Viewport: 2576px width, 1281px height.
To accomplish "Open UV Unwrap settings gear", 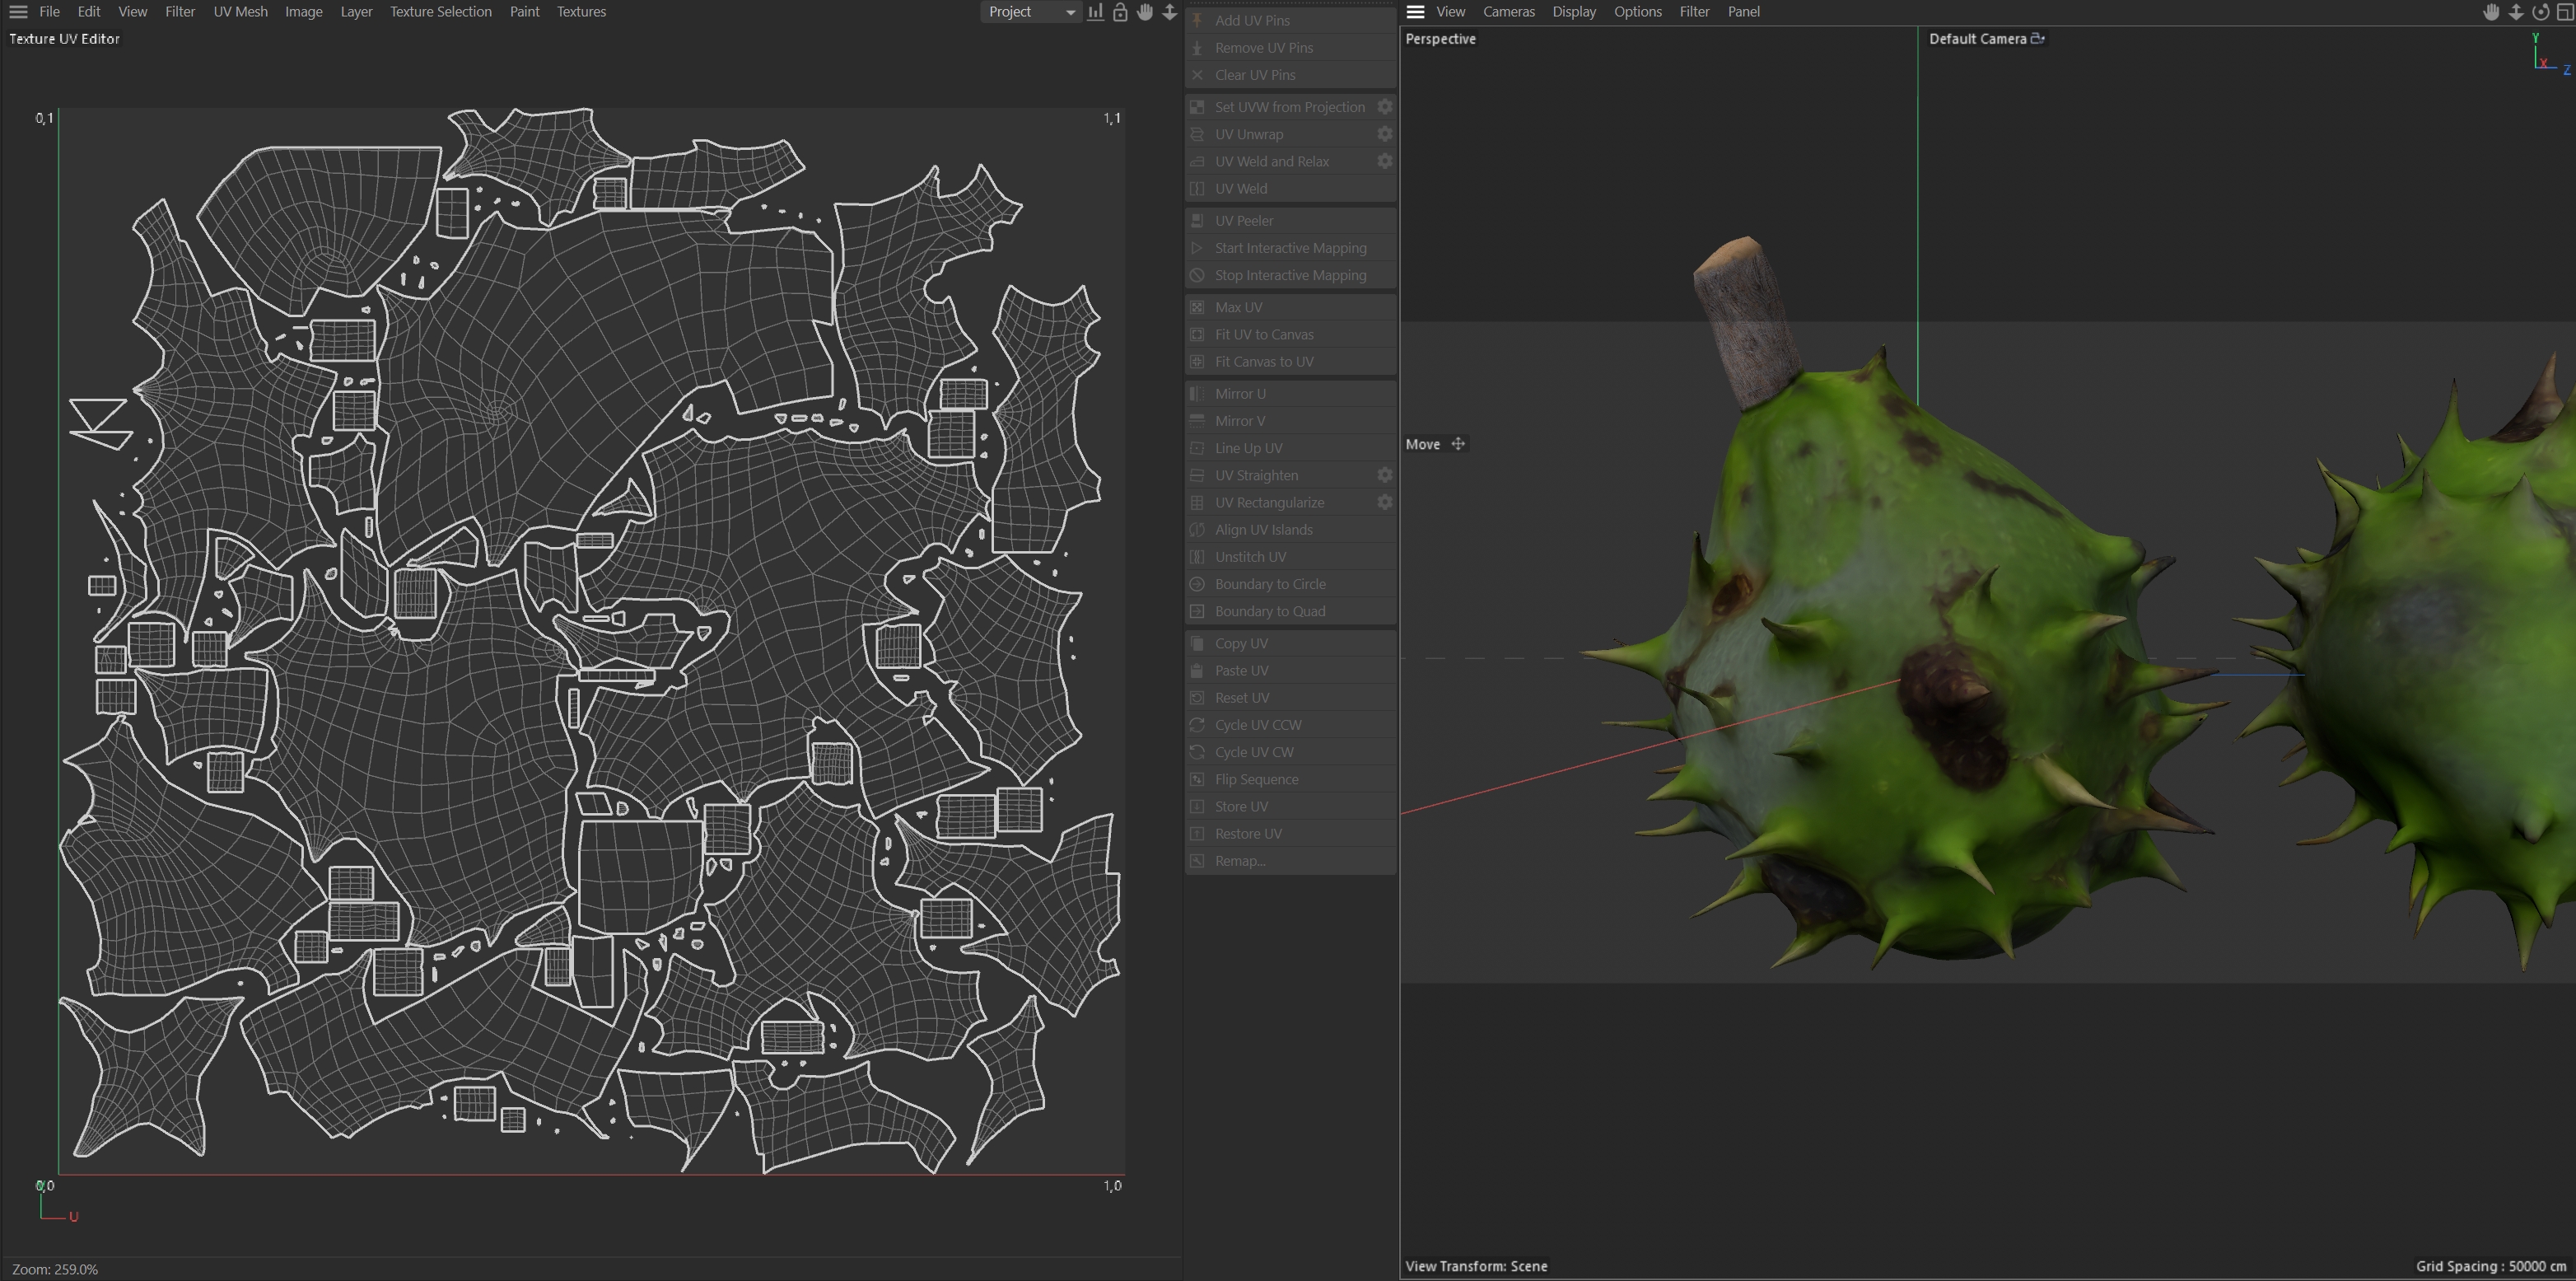I will pos(1385,134).
